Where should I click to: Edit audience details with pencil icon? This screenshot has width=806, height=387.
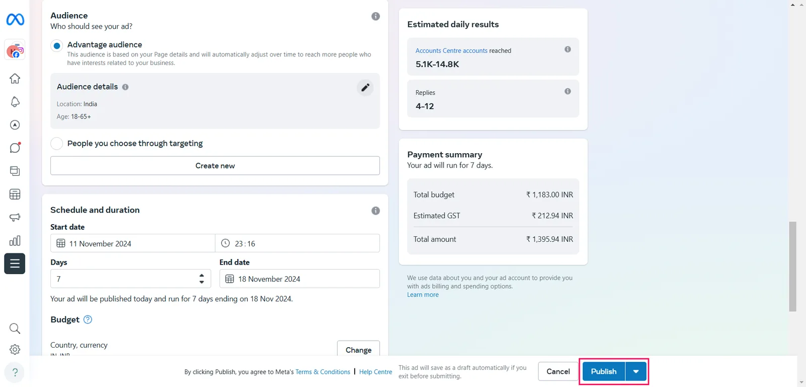coord(365,87)
